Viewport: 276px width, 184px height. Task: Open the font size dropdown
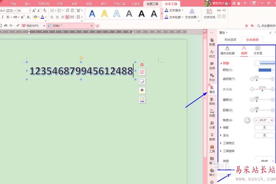click(29, 11)
